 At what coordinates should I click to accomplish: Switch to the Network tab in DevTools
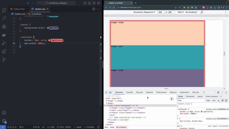tap(150, 92)
